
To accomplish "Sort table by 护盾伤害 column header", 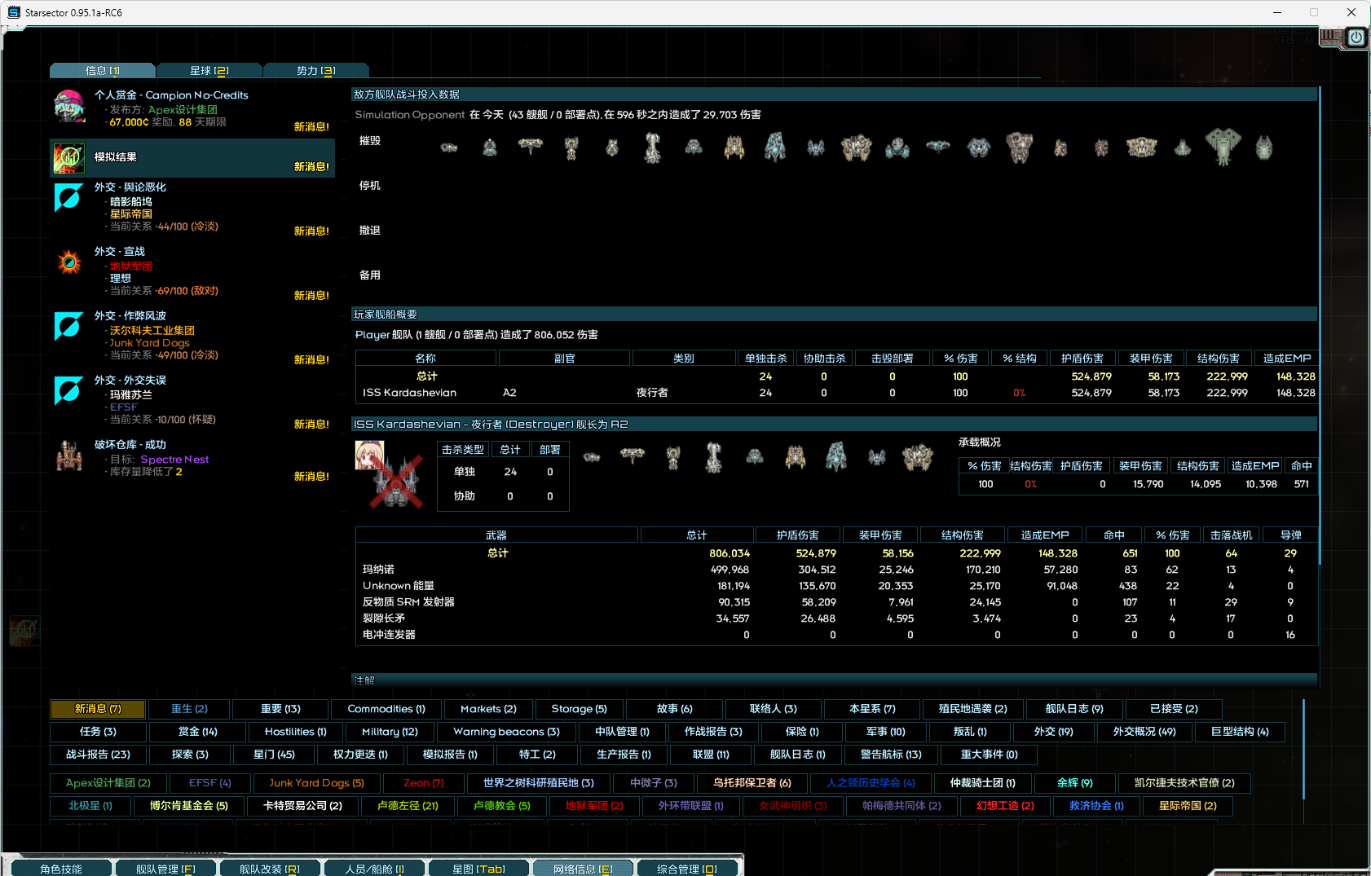I will (1082, 359).
